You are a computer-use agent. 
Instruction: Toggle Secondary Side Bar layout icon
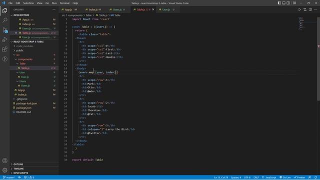[288, 3]
